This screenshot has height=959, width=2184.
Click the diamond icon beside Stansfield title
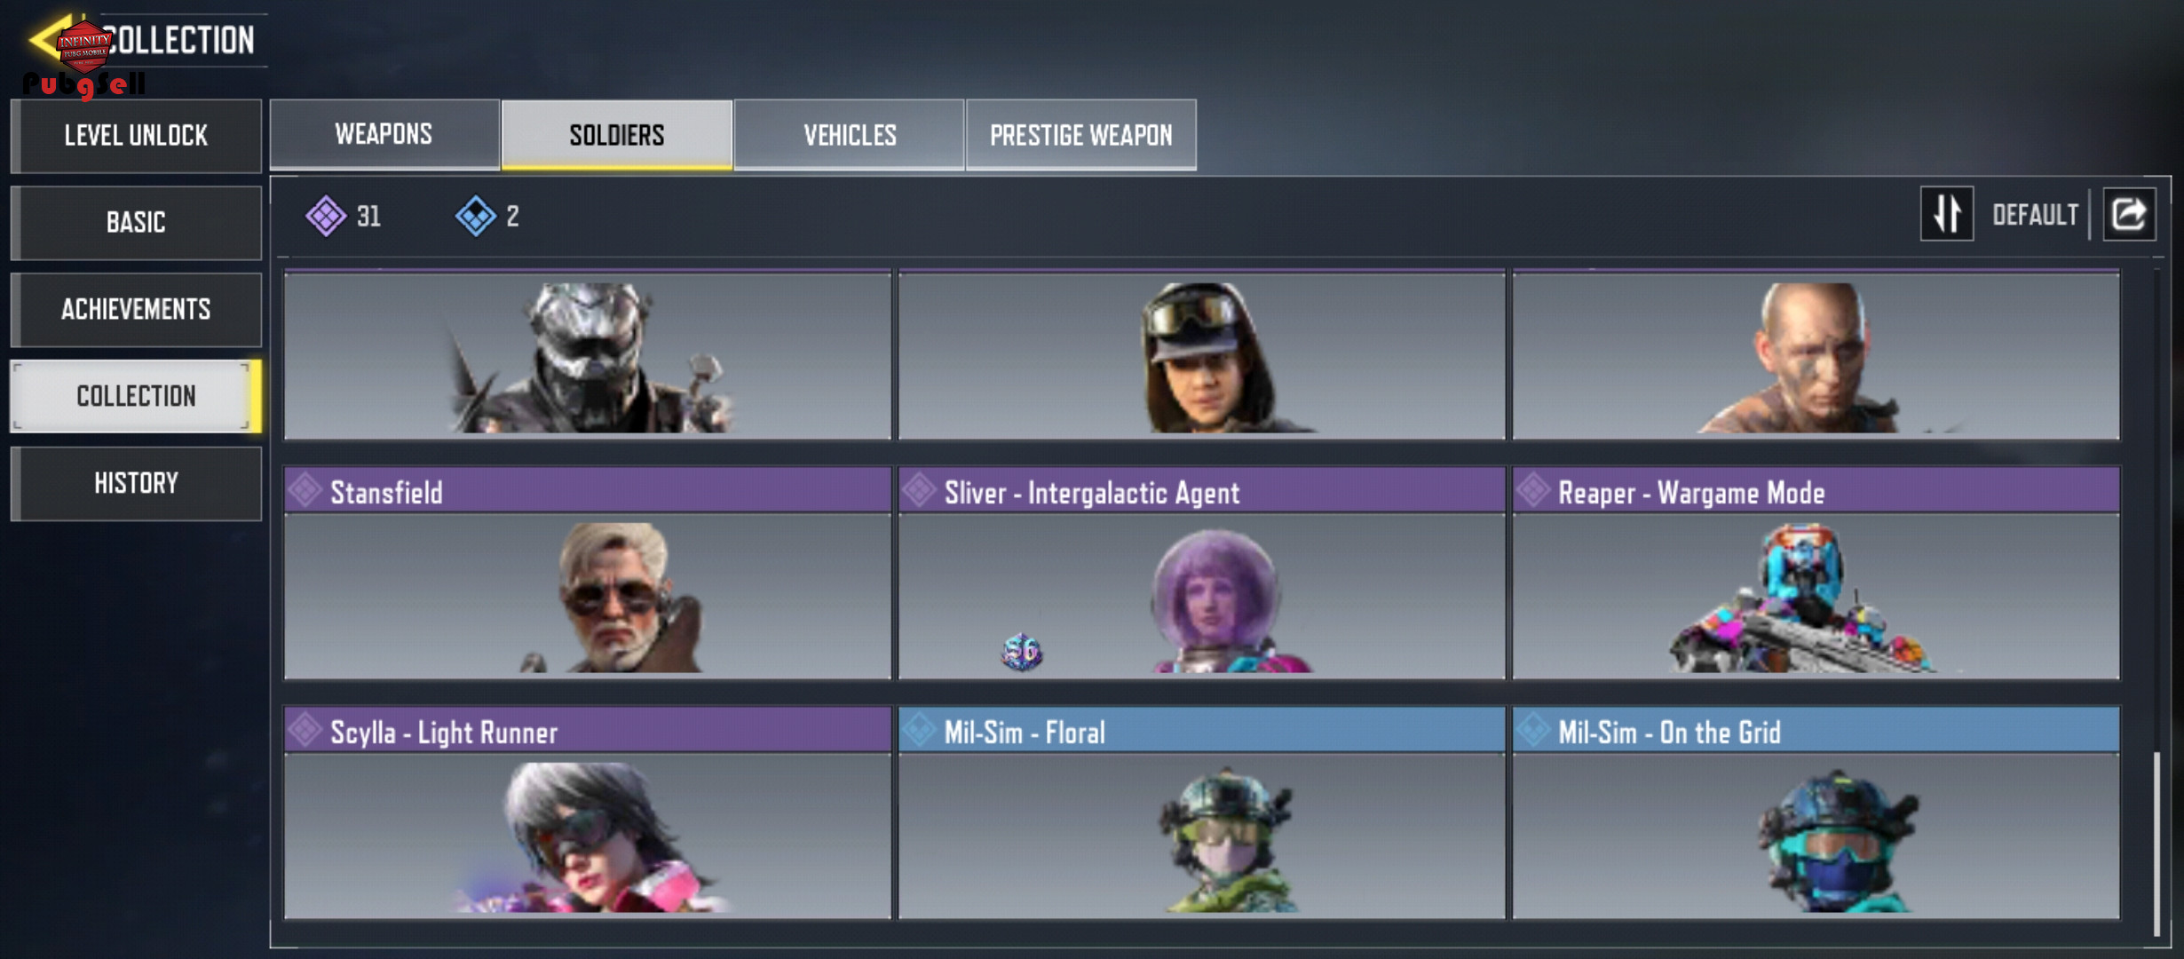point(305,490)
